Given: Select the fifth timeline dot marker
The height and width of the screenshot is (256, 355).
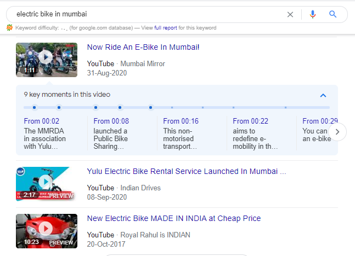Looking at the screenshot, I should [150, 107].
